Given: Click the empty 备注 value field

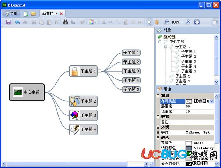Looking at the screenshot, I should pos(200,122).
